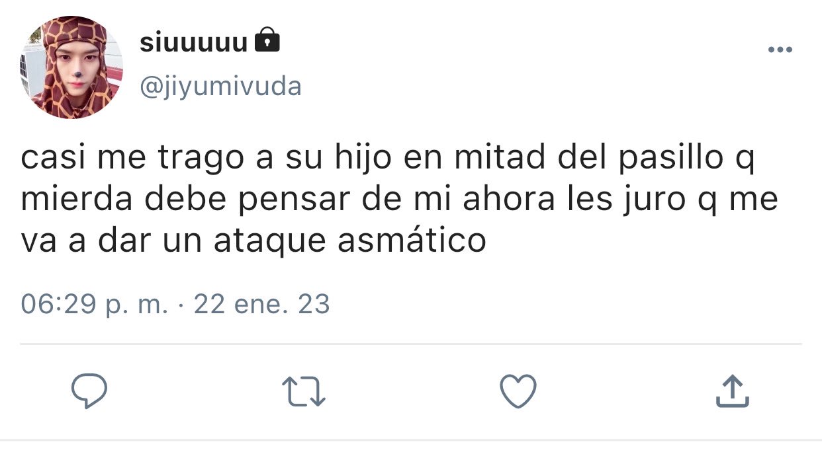The image size is (822, 452).
Task: Click the 06:29 p. m. timestamp
Action: 95,305
